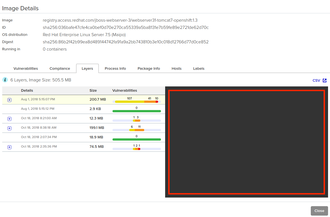Screen dimensions: 330x217
Task: Switch to the Vulnerabilities tab
Action: coord(26,68)
